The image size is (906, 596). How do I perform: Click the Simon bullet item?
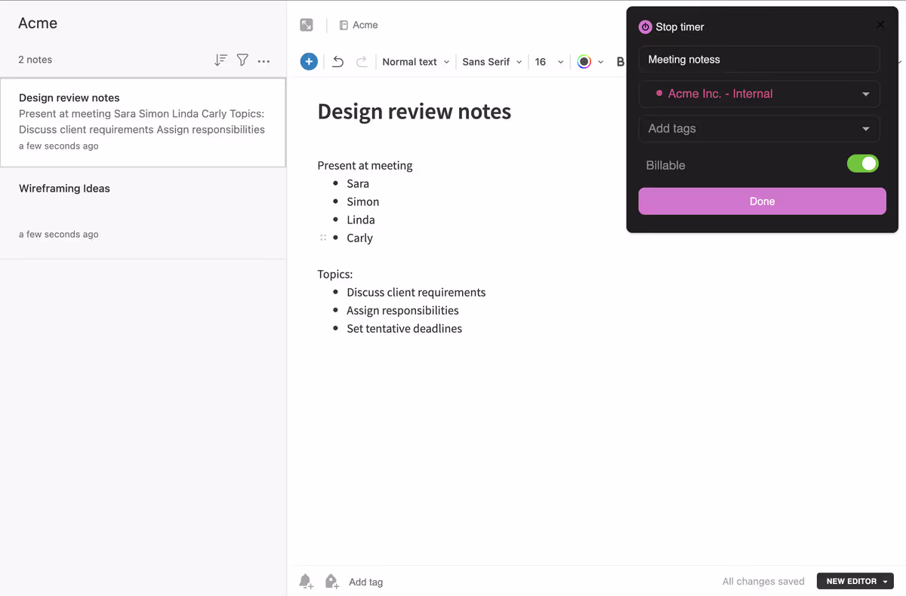pos(363,201)
